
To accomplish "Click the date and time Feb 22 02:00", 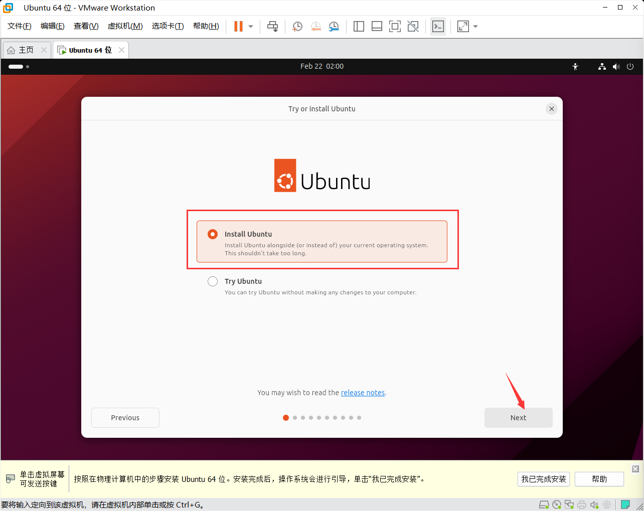I will [x=322, y=66].
